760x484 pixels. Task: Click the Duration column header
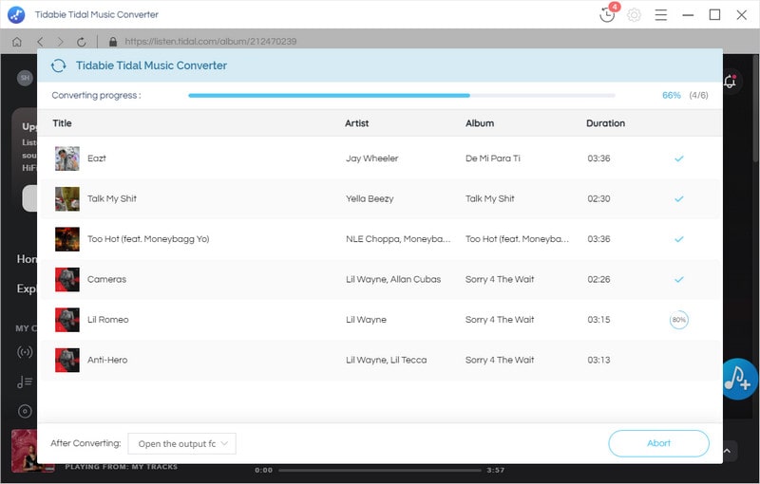coord(605,123)
